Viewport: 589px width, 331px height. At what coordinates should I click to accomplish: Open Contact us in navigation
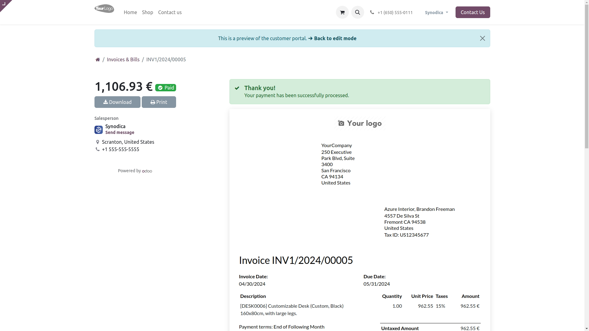170,12
